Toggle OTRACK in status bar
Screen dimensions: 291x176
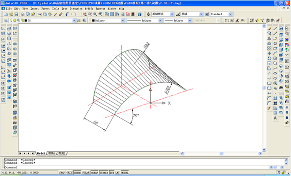point(104,173)
